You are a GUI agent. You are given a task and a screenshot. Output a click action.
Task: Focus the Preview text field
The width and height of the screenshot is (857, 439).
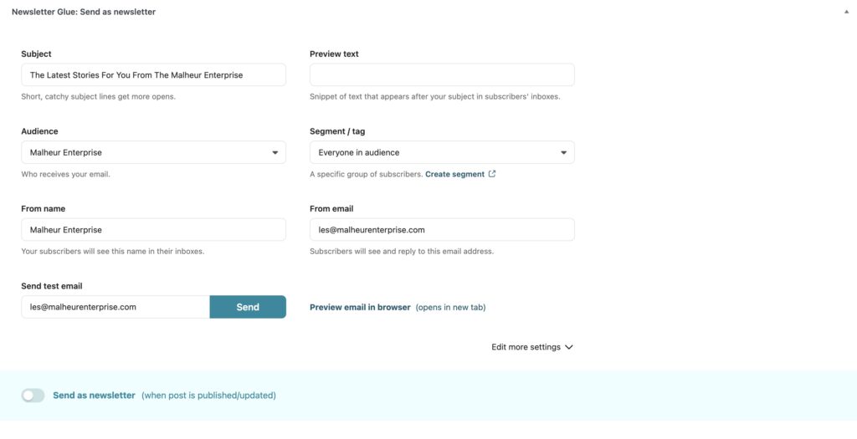(442, 75)
